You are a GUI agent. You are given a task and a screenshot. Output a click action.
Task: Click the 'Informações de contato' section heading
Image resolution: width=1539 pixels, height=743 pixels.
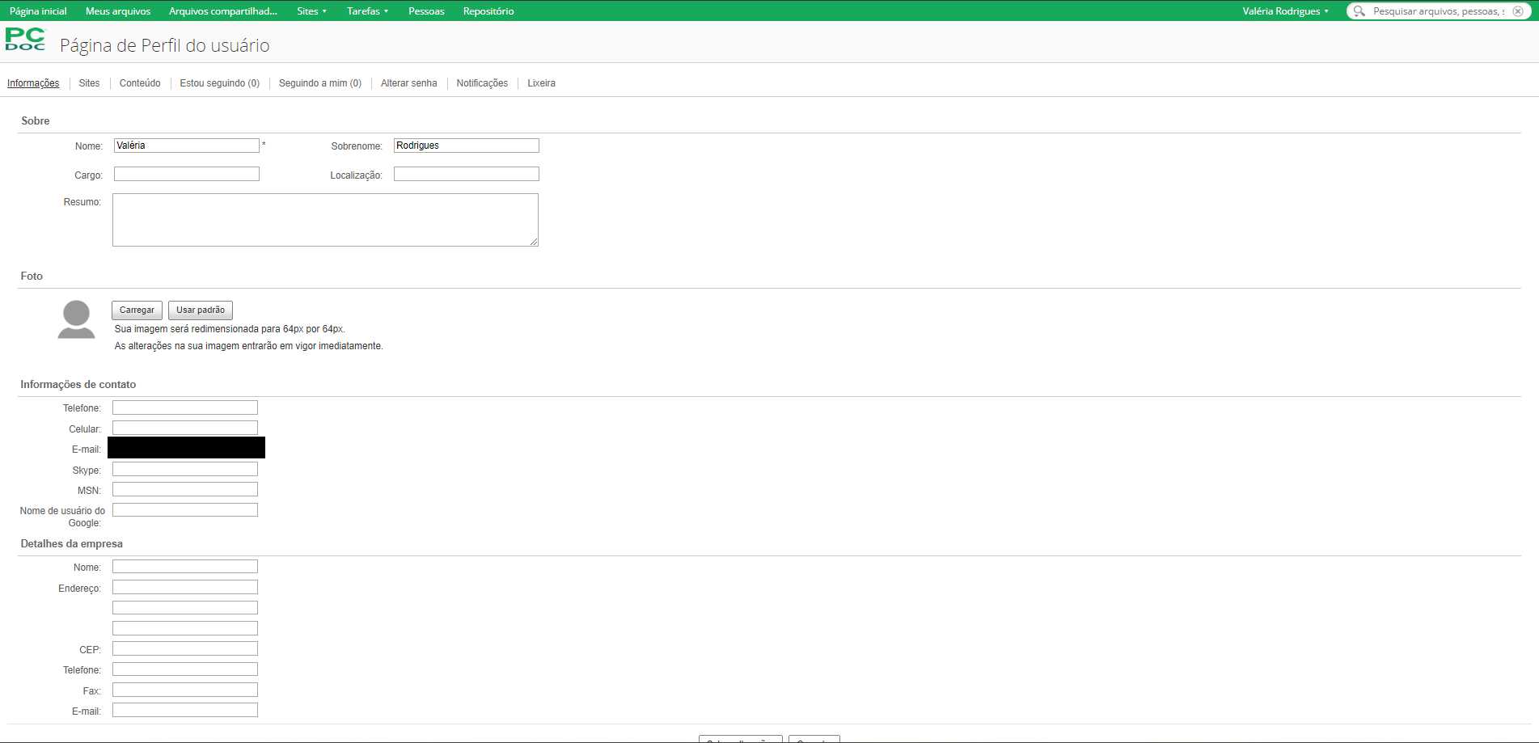[x=78, y=385]
